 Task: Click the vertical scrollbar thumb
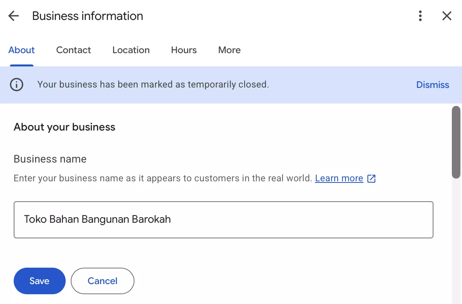[x=456, y=142]
